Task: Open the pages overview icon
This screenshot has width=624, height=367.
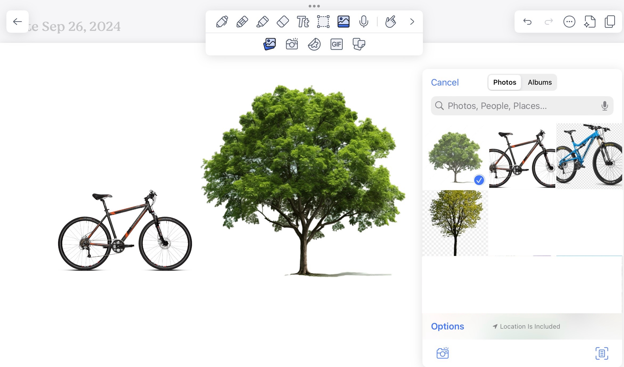Action: 610,22
